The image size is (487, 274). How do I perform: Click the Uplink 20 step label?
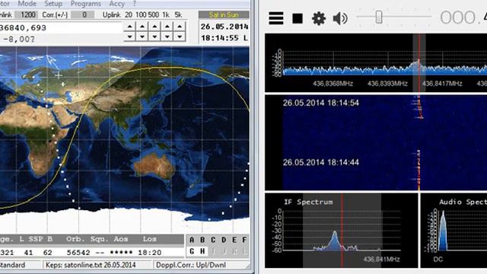pyautogui.click(x=129, y=14)
